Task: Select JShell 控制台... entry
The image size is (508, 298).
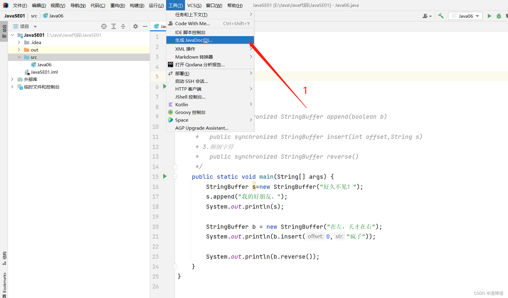Action: point(210,97)
